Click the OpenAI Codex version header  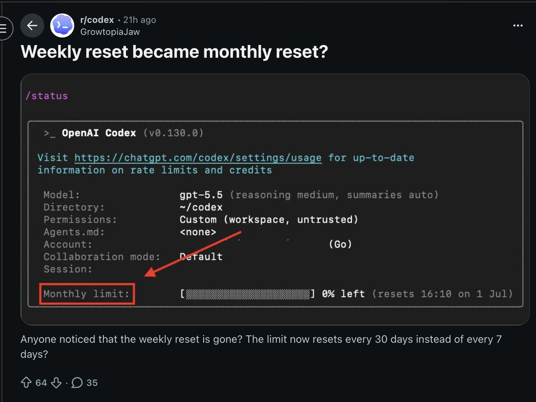coord(124,133)
